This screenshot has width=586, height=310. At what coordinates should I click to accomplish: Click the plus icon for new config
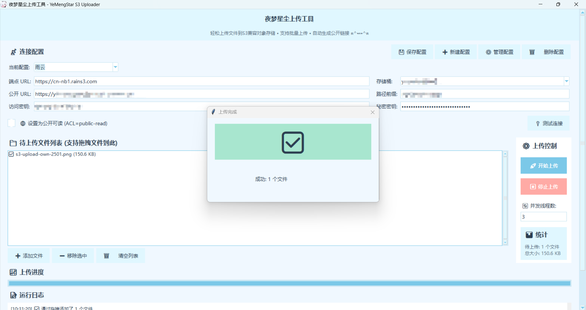pos(445,52)
